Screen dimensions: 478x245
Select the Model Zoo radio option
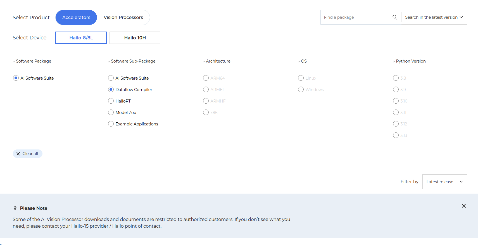click(111, 112)
